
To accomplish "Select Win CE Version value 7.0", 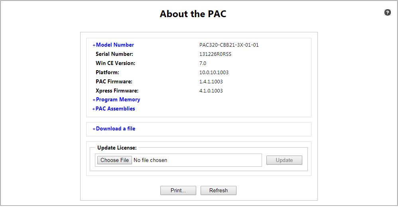I will pyautogui.click(x=203, y=63).
